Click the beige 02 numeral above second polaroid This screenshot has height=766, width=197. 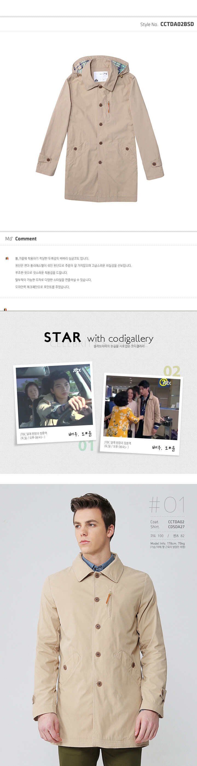click(x=172, y=371)
